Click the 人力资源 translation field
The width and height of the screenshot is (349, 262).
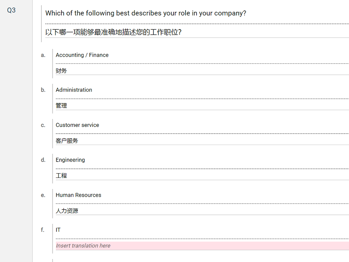pos(67,211)
